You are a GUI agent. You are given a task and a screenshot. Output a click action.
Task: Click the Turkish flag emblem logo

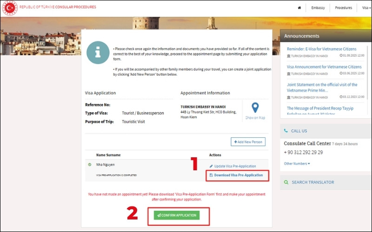tap(9, 8)
